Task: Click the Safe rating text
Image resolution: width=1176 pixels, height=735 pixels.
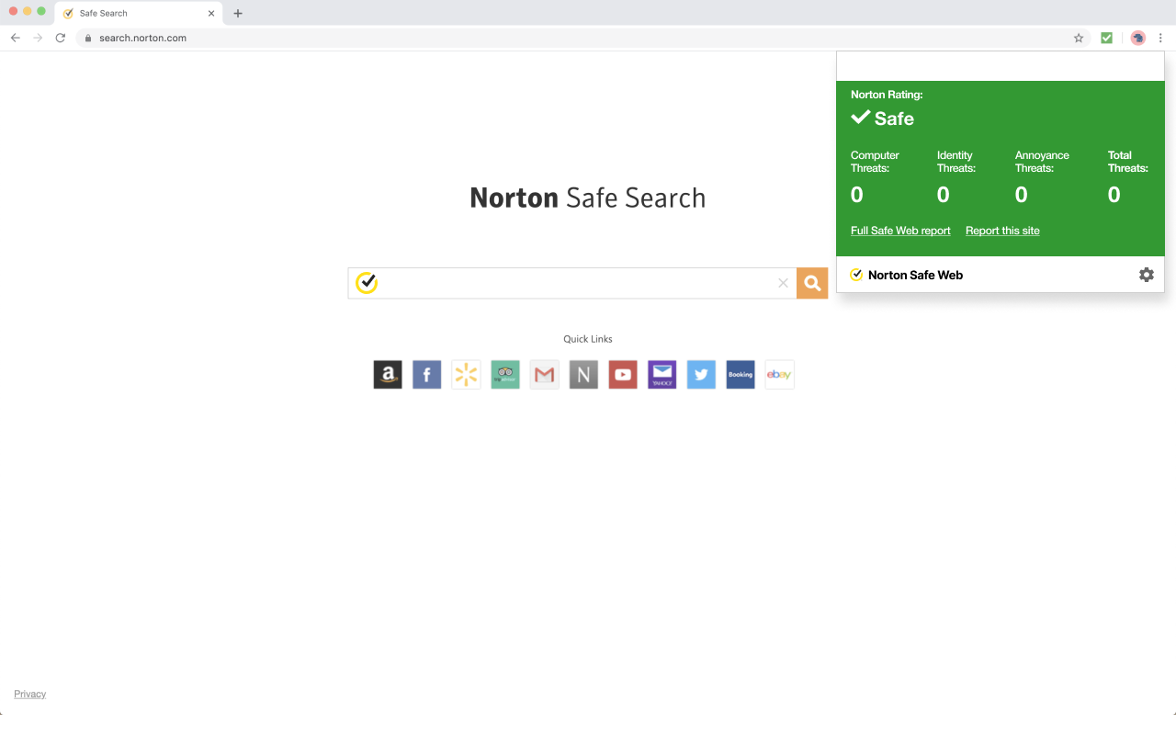Action: [x=894, y=119]
